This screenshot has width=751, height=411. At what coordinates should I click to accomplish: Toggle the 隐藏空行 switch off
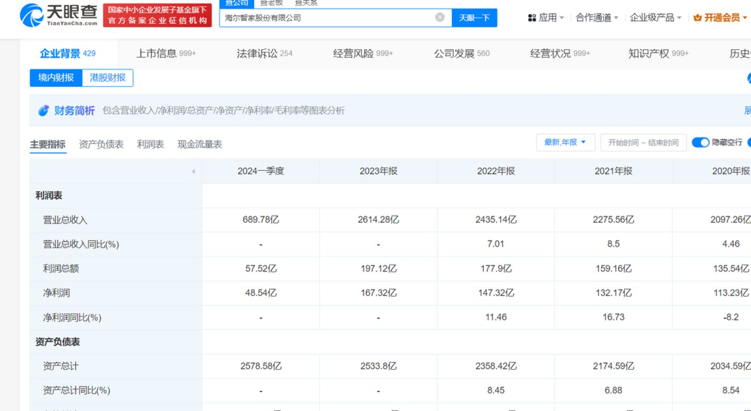pos(699,142)
